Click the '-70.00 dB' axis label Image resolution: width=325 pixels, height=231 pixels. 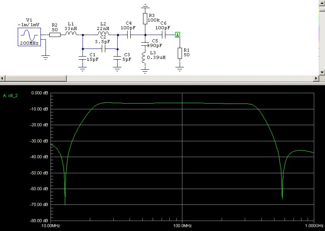pos(39,204)
